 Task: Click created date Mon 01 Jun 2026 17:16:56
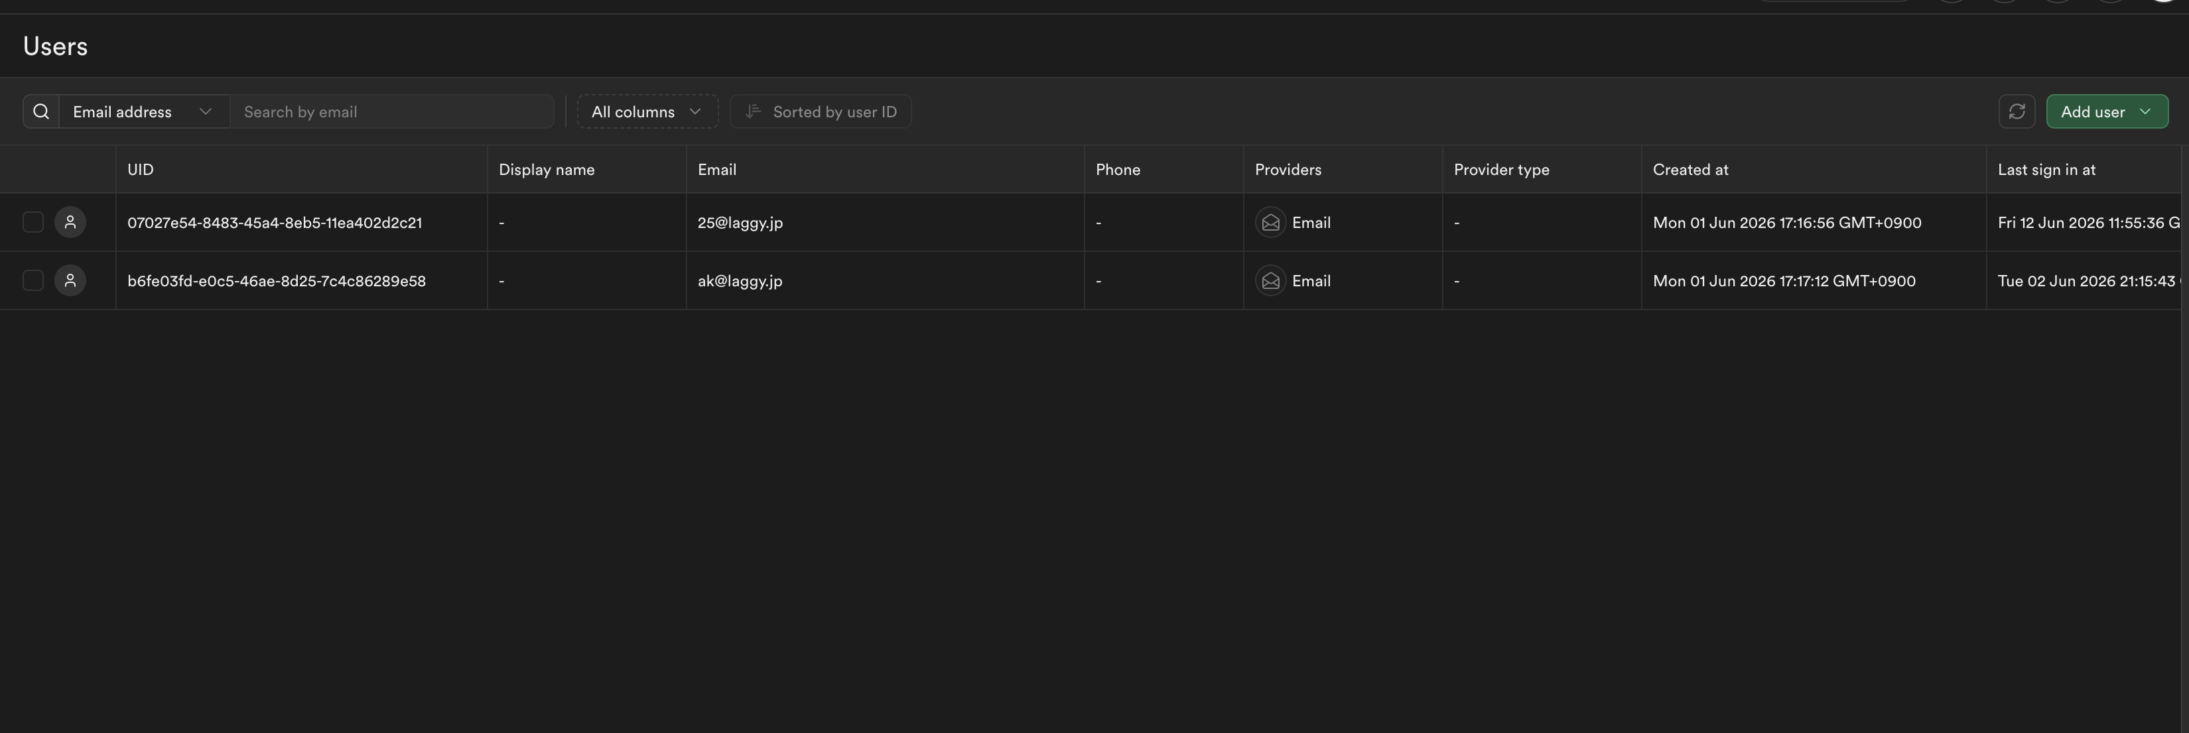coord(1787,223)
